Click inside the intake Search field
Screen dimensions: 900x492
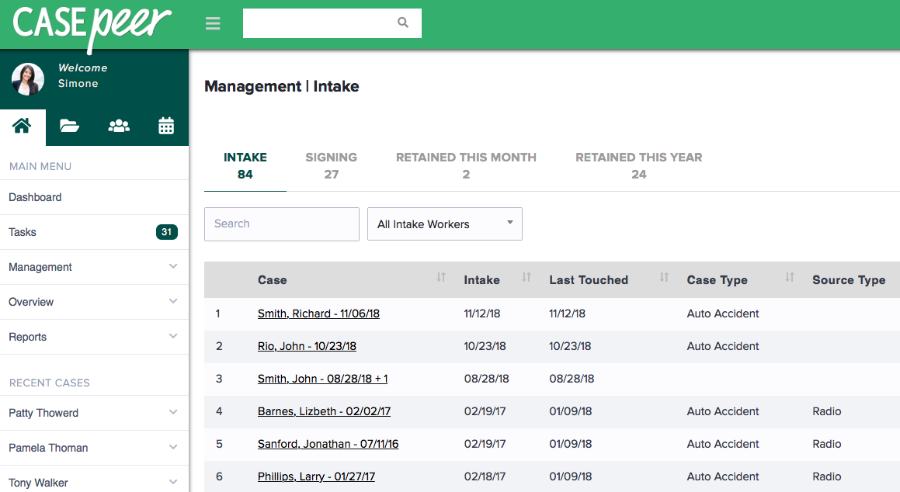[x=281, y=223]
